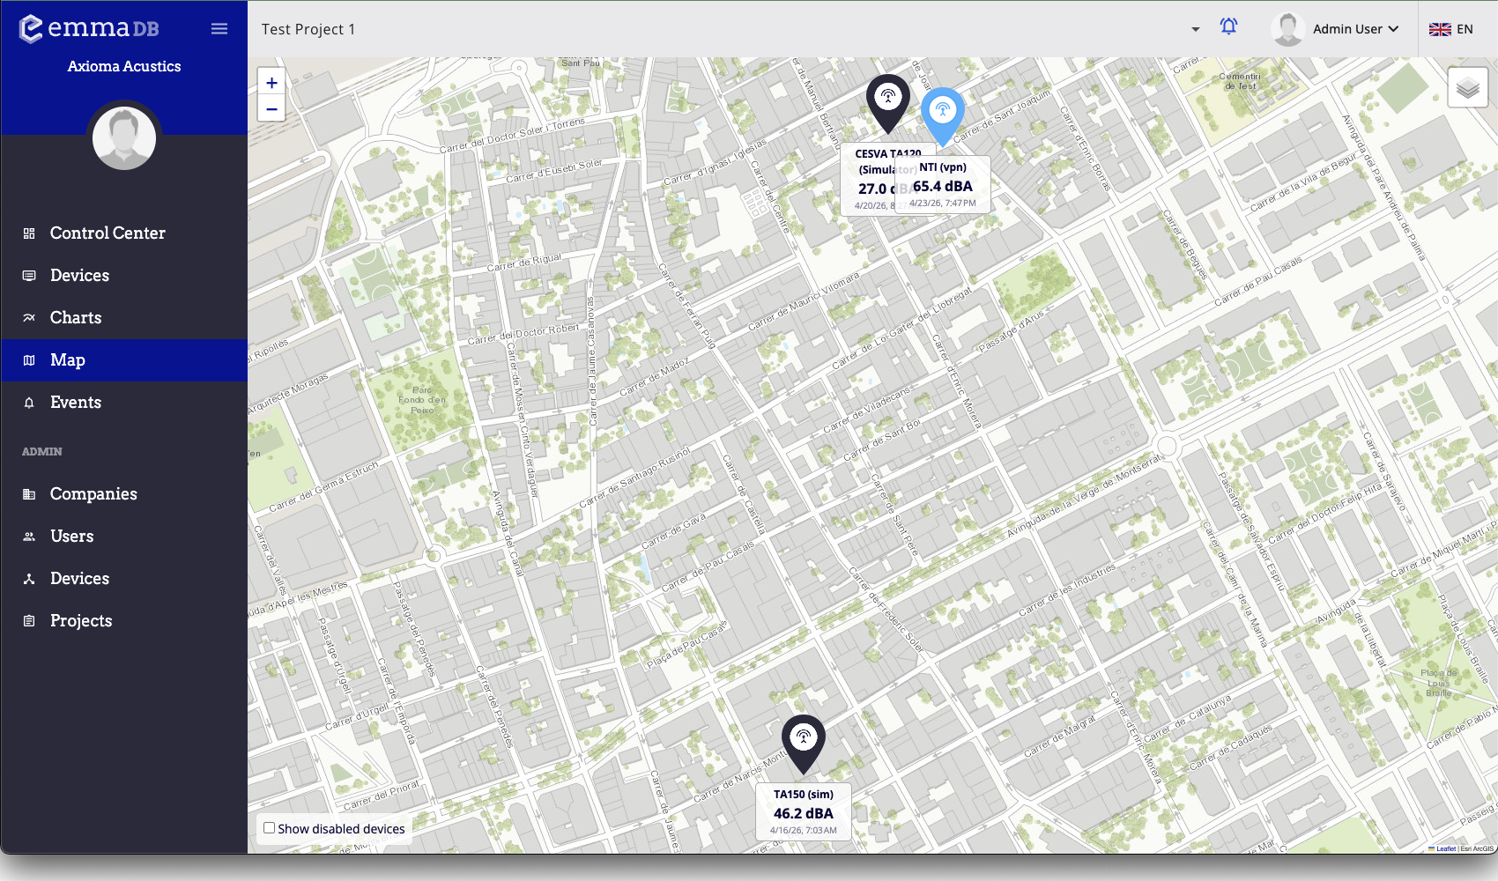Click the Leaflet attribution link

click(x=1445, y=848)
